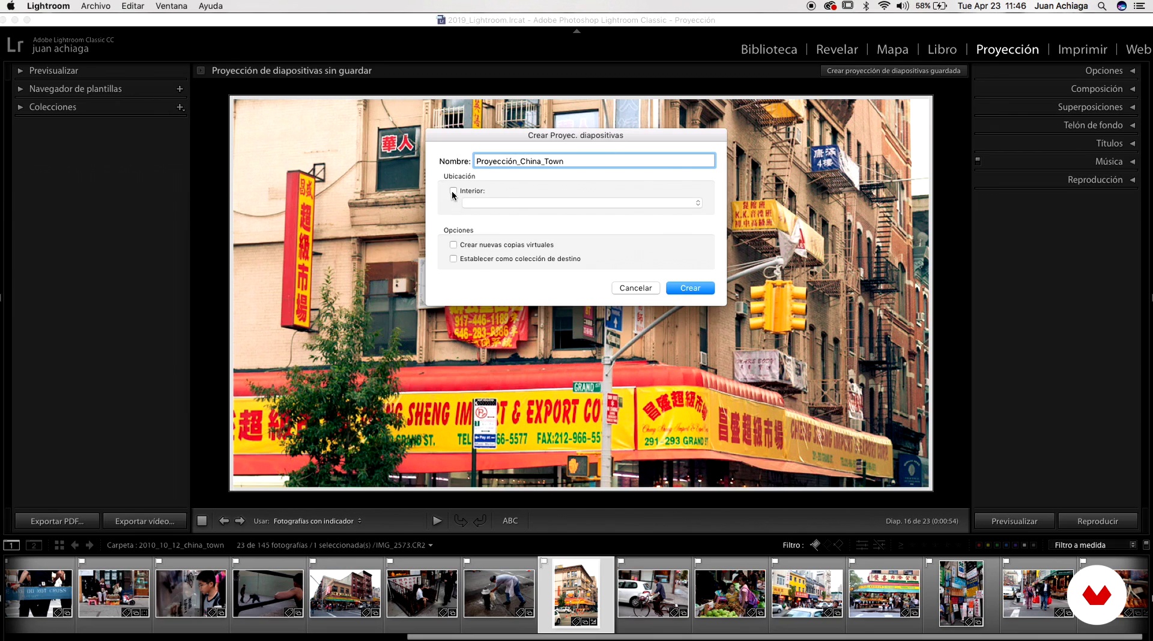This screenshot has height=641, width=1153.
Task: Switch to Imprimir module
Action: tap(1082, 49)
